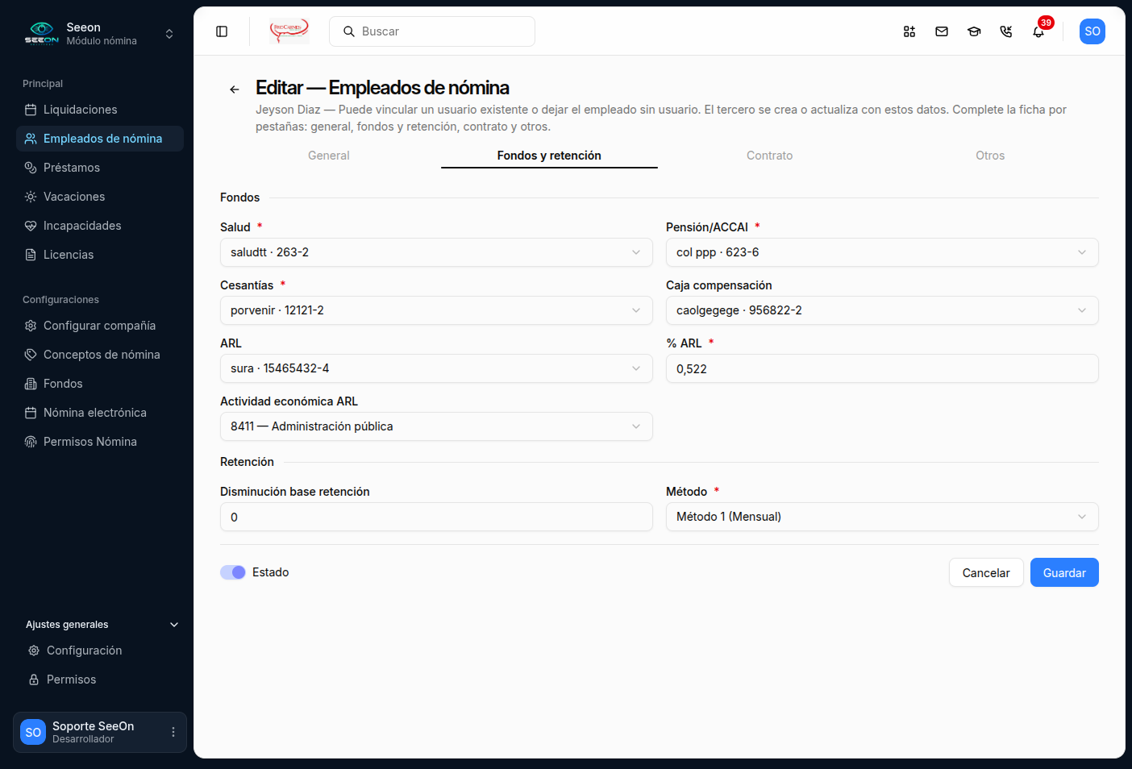Open the Pensión/ACCAI dropdown
1132x769 pixels.
click(x=882, y=252)
